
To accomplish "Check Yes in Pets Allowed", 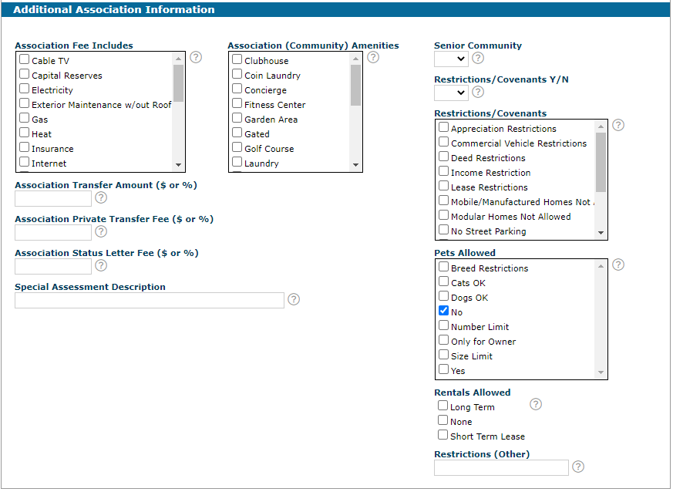I will (443, 369).
